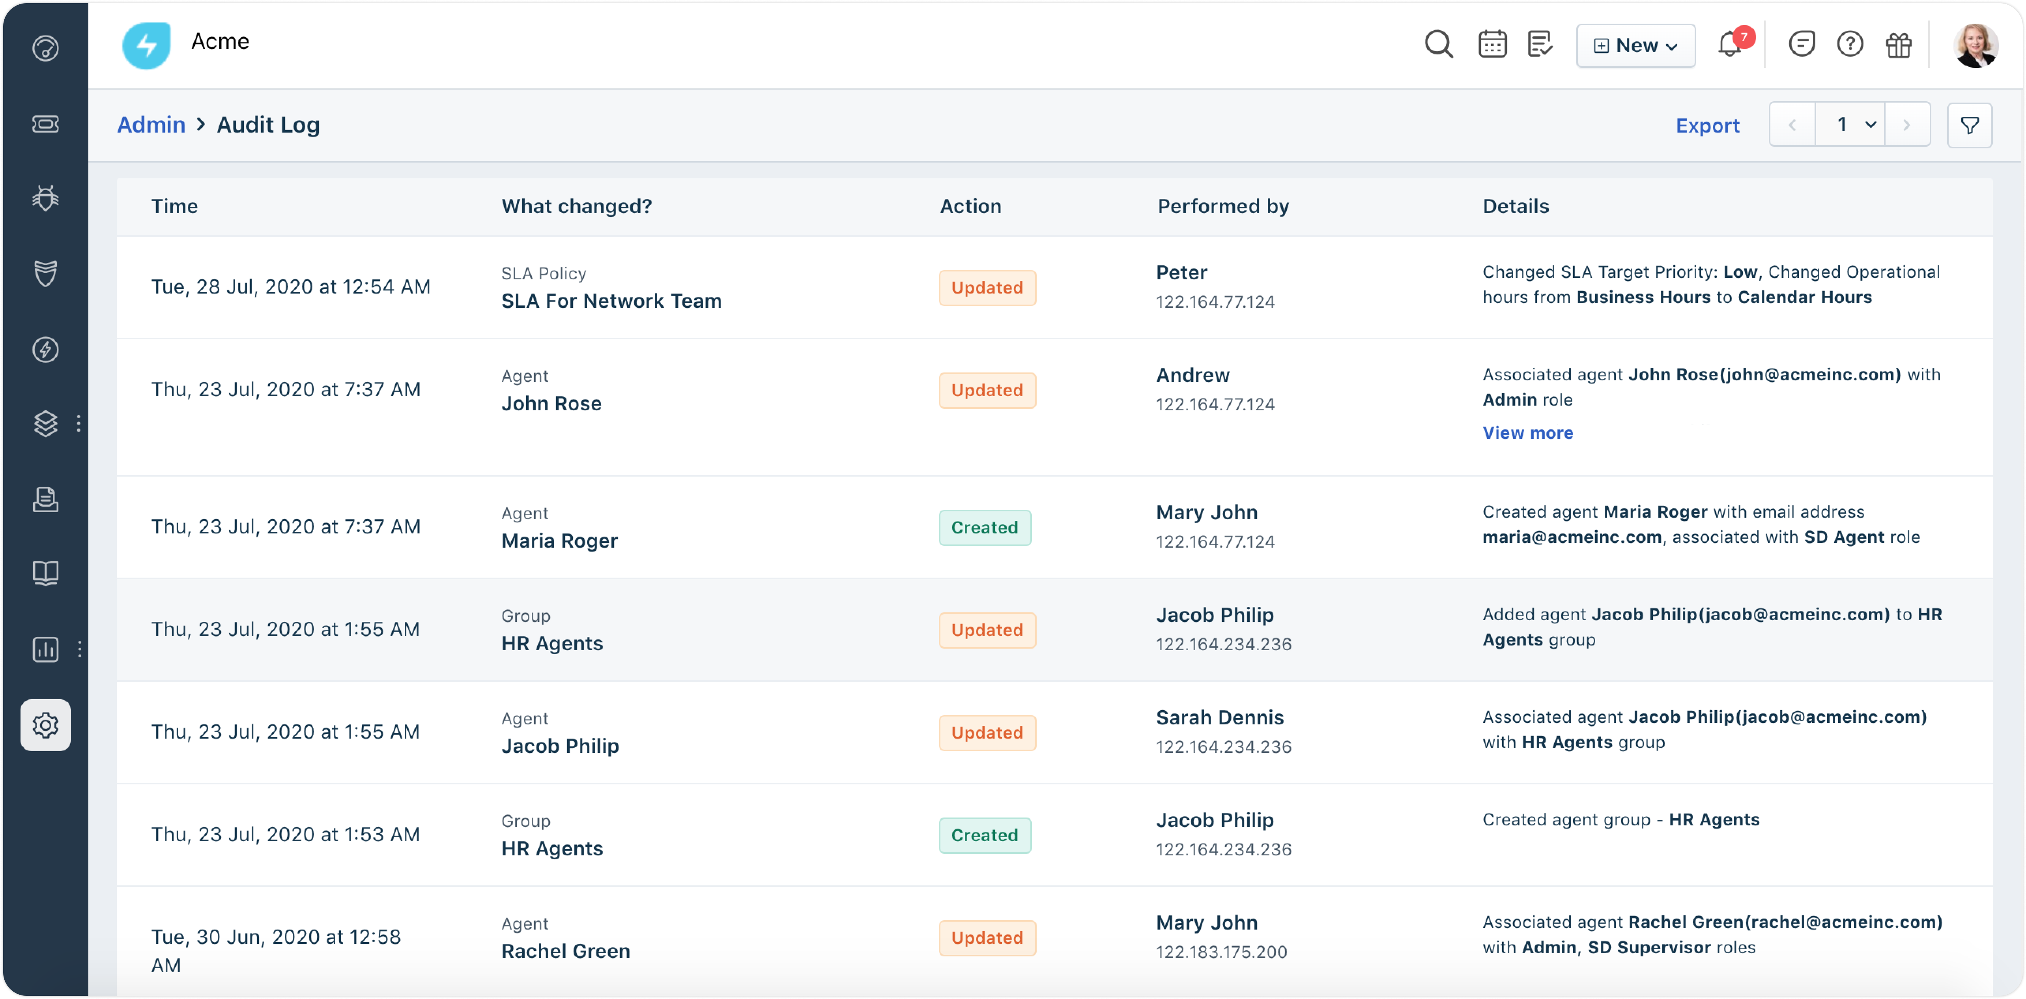The width and height of the screenshot is (2026, 999).
Task: Click View more in John Rose details
Action: pos(1527,433)
